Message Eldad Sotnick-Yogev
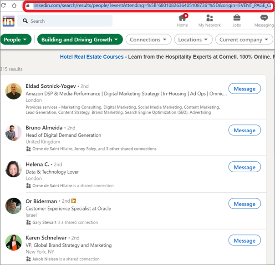The width and height of the screenshot is (275, 265). click(x=244, y=89)
